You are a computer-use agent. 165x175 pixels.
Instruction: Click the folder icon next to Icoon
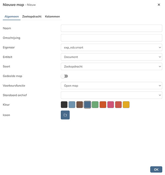(x=65, y=115)
